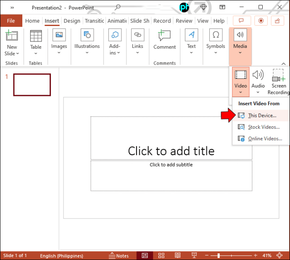This screenshot has height=260, width=290.
Task: Switch to the Animations tab
Action: point(117,21)
